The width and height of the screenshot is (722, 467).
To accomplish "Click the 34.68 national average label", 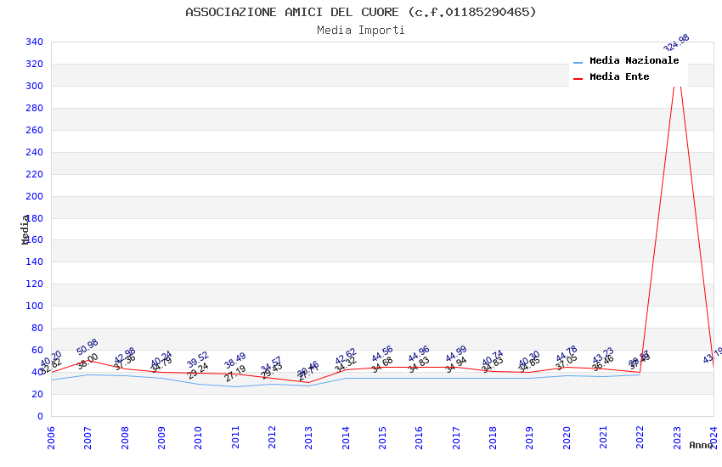I will [x=382, y=365].
